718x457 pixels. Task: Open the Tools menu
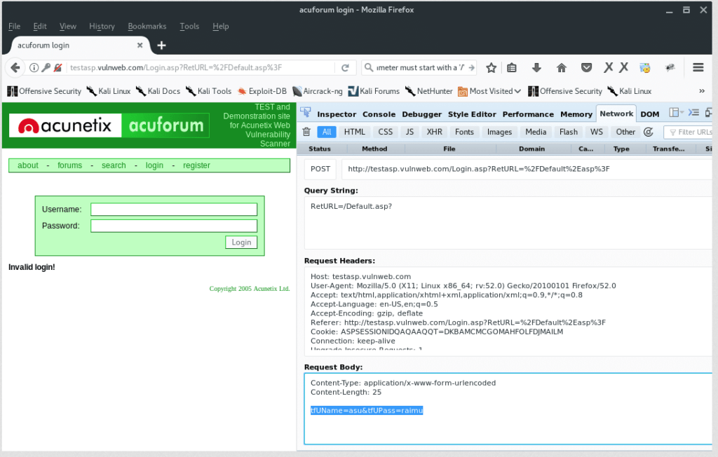(x=189, y=26)
